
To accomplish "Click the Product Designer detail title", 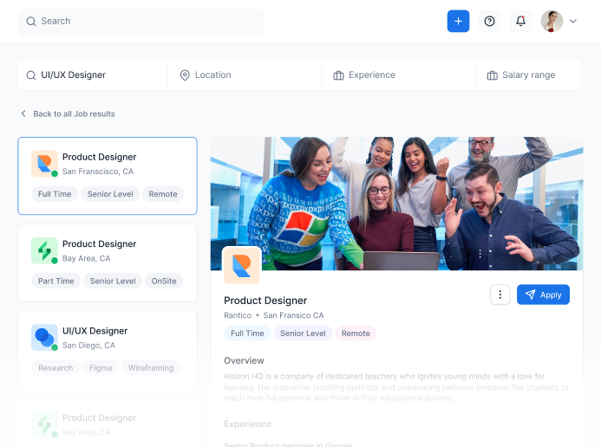I will [x=265, y=301].
